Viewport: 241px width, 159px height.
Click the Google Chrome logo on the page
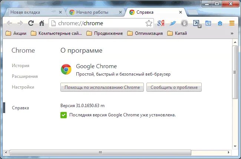pyautogui.click(x=66, y=69)
